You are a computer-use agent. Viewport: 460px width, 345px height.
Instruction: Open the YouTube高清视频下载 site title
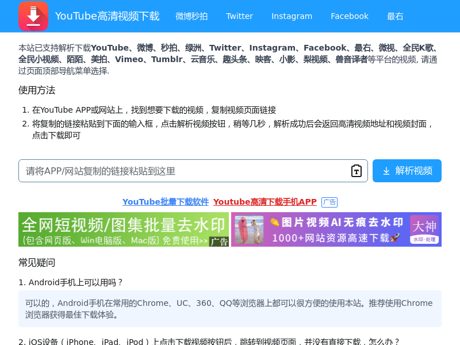tap(107, 16)
